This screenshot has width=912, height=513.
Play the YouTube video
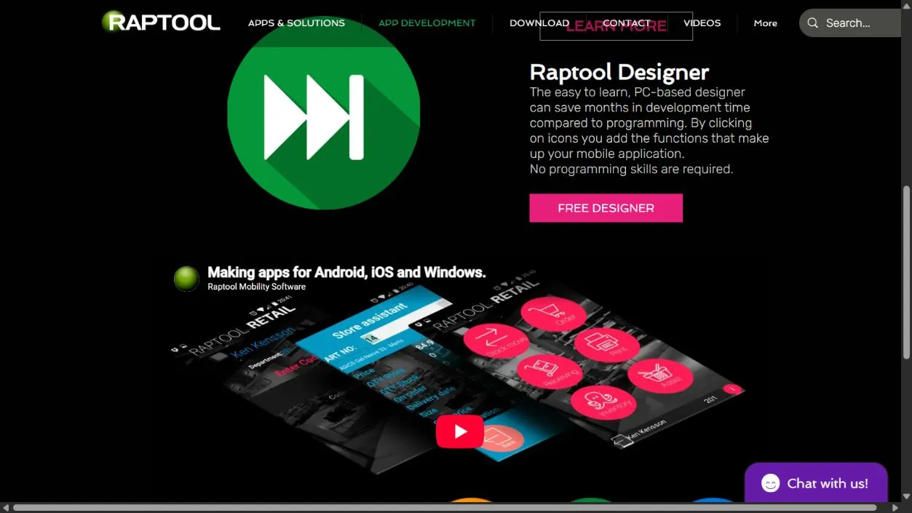460,432
